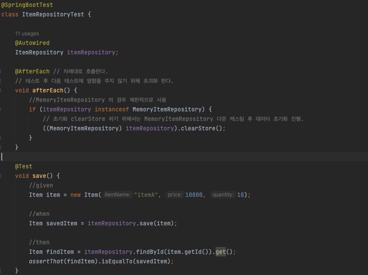Click the ItemRepositoryTest class name
The width and height of the screenshot is (368, 275).
[53, 14]
